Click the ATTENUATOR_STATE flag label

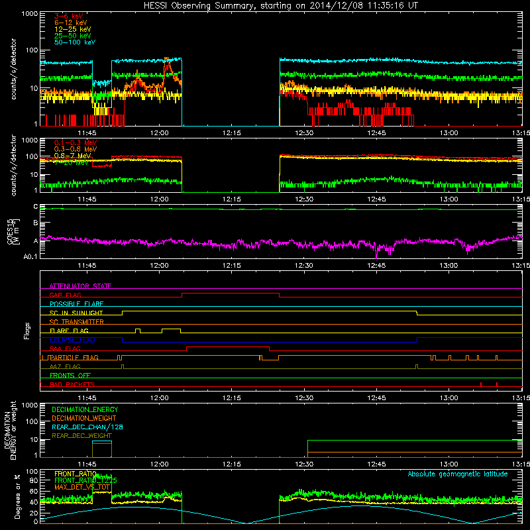coord(80,286)
